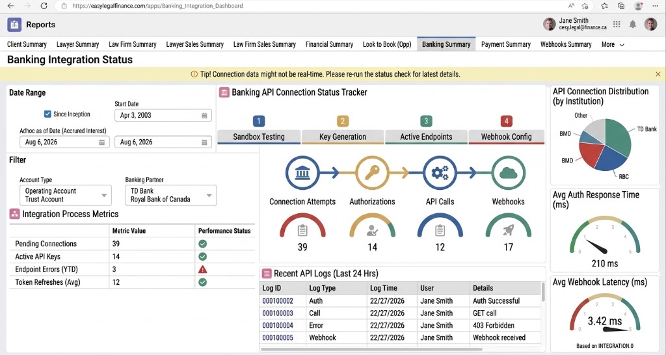This screenshot has height=355, width=666.
Task: Click the 'Endpoint Errors (YTD)' metric row
Action: coord(132,269)
